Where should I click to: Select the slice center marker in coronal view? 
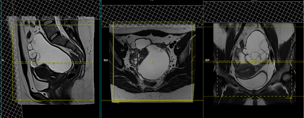[255, 62]
